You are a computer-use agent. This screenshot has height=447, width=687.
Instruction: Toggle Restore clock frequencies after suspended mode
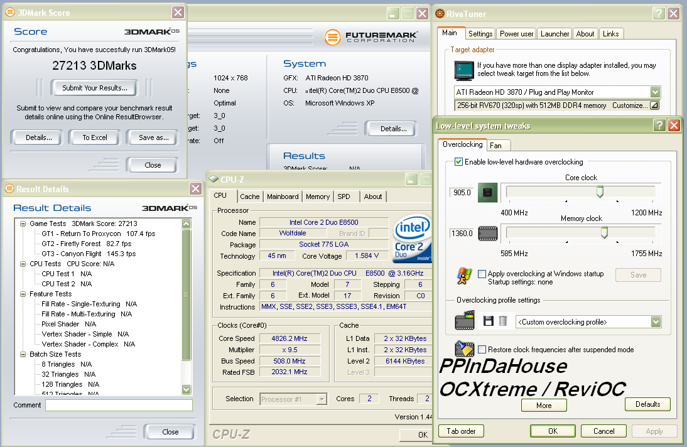pyautogui.click(x=482, y=349)
